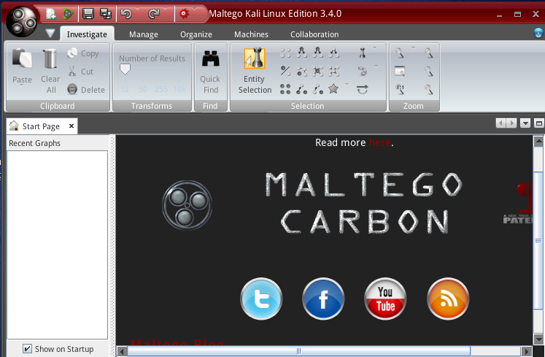
Task: Close the Start Page tab
Action: click(x=71, y=126)
